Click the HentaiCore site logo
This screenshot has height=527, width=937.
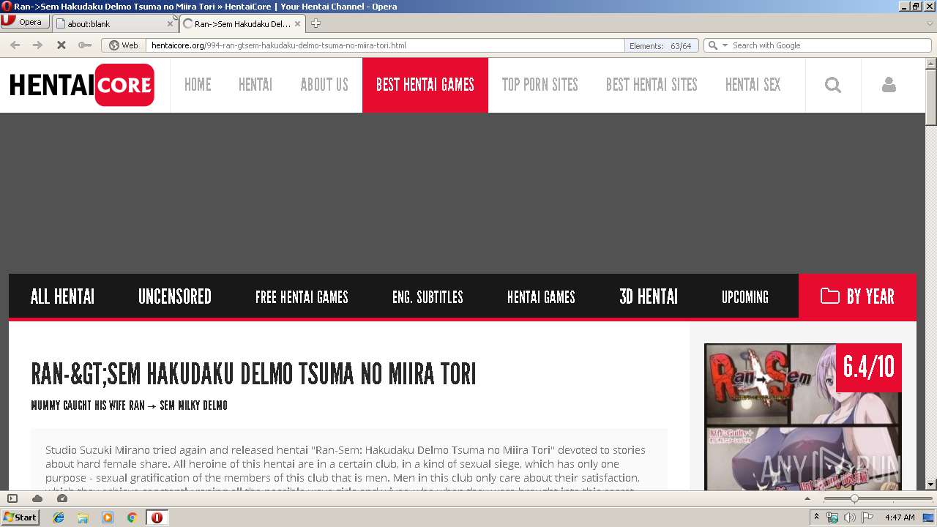pyautogui.click(x=82, y=85)
